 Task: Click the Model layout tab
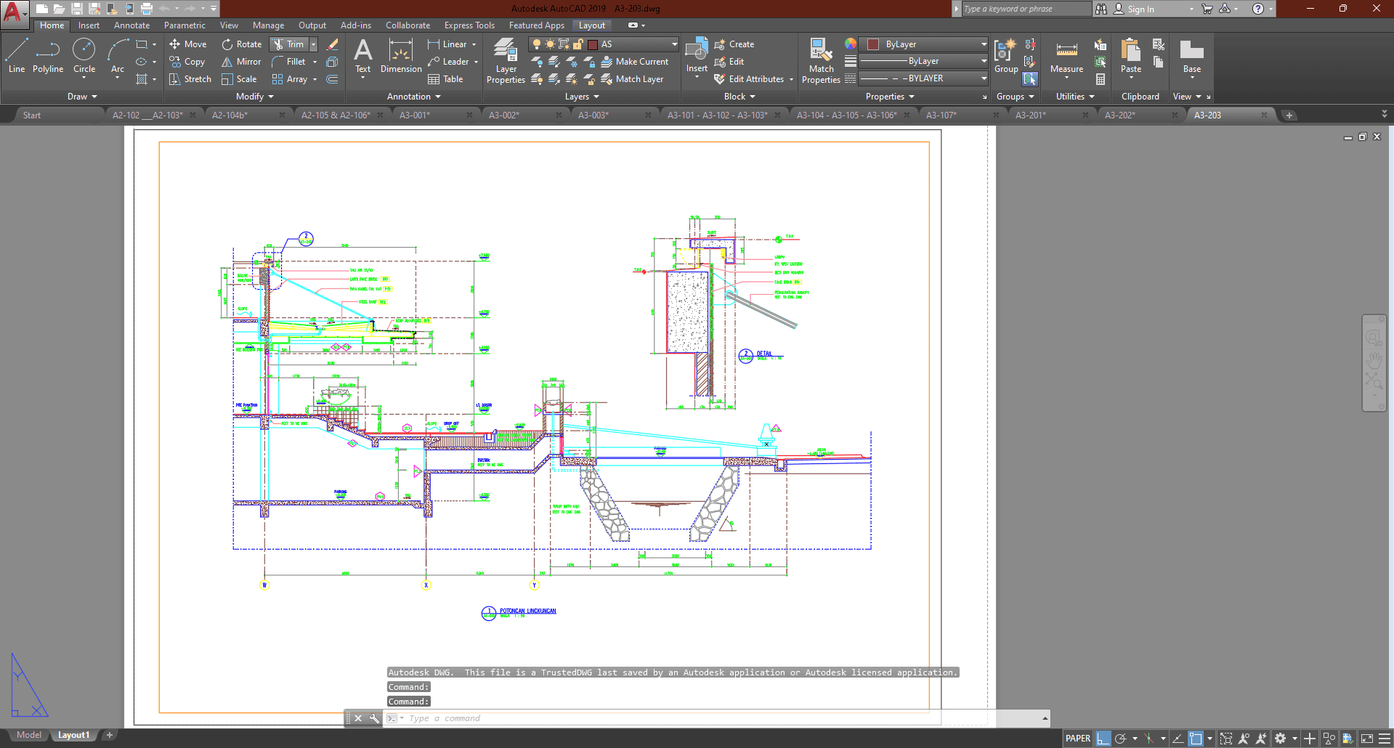[x=29, y=735]
